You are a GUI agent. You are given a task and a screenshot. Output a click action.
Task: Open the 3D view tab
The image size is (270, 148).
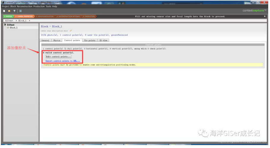[103, 40]
